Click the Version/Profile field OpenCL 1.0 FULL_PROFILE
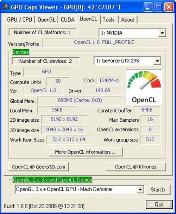 pyautogui.click(x=104, y=43)
